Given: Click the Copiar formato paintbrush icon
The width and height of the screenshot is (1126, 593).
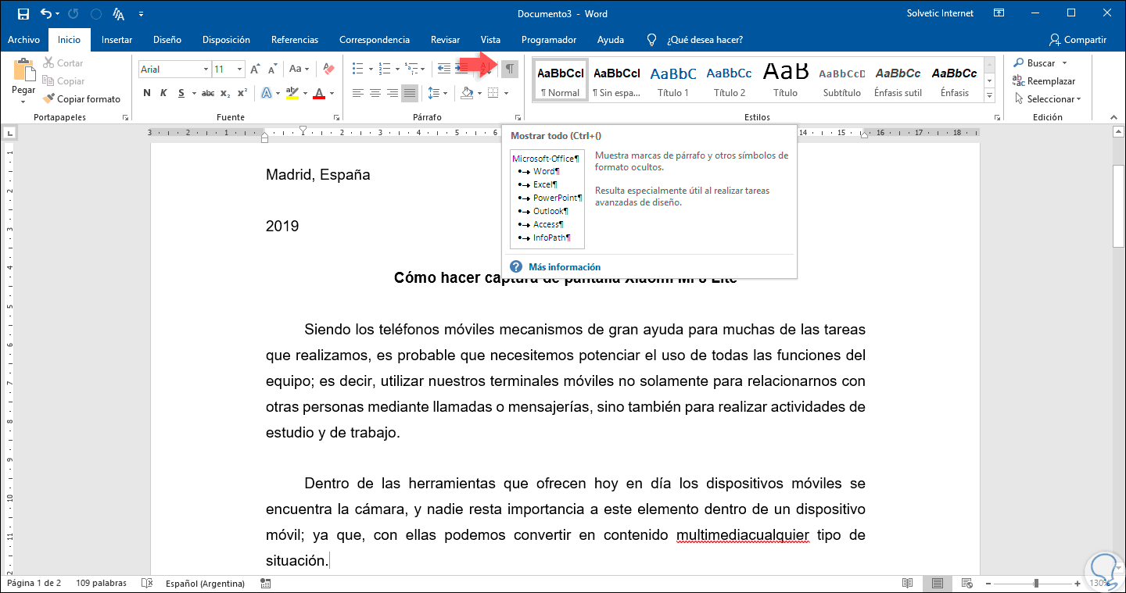Looking at the screenshot, I should click(x=49, y=99).
